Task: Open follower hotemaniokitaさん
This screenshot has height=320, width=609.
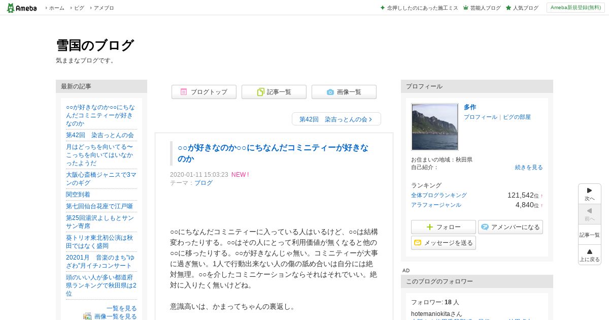Action: 436,314
